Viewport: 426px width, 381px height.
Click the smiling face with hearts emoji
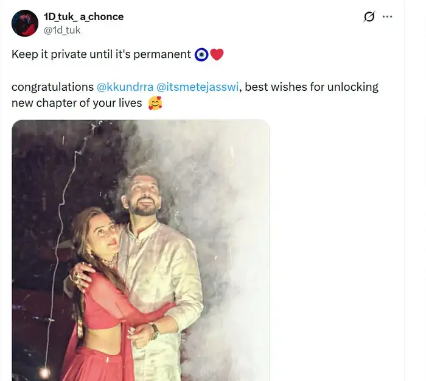pyautogui.click(x=155, y=103)
